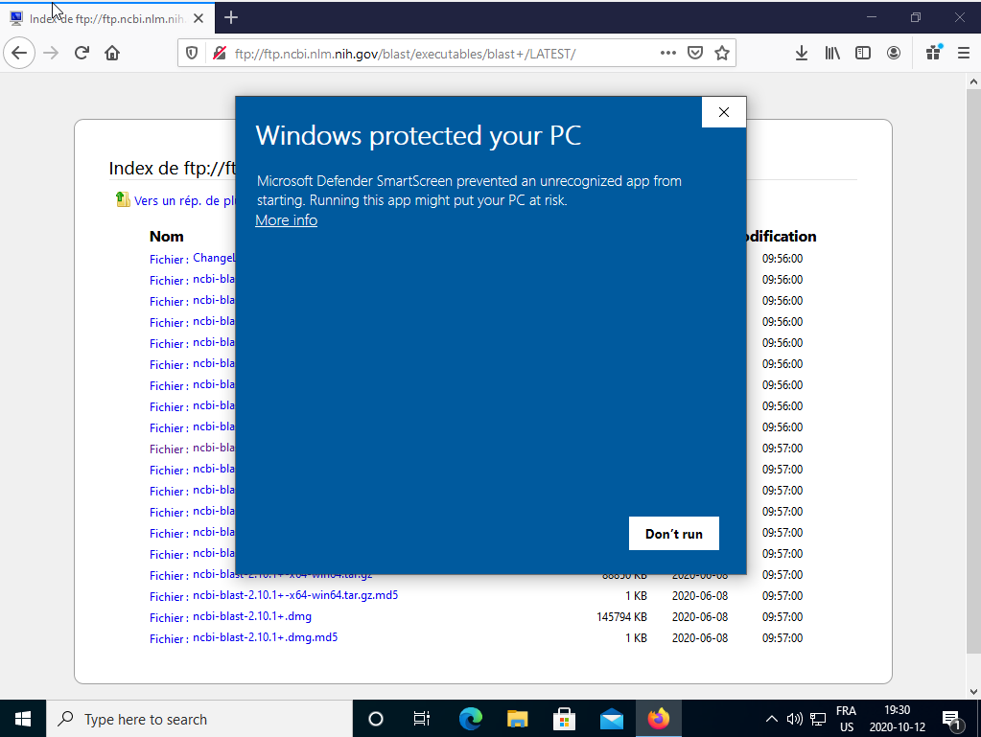The height and width of the screenshot is (737, 981).
Task: Open network status tray icon
Action: [x=818, y=719]
